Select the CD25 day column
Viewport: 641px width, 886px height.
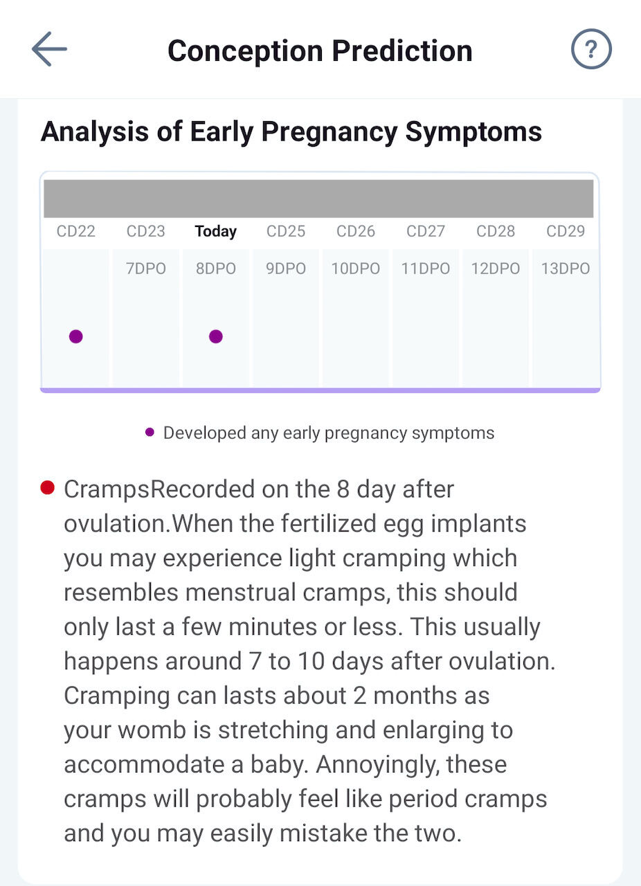(286, 231)
